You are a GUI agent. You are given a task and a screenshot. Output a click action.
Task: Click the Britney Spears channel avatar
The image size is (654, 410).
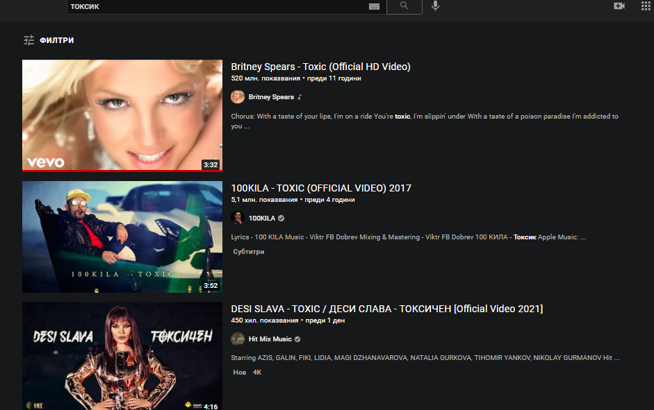[x=238, y=96]
